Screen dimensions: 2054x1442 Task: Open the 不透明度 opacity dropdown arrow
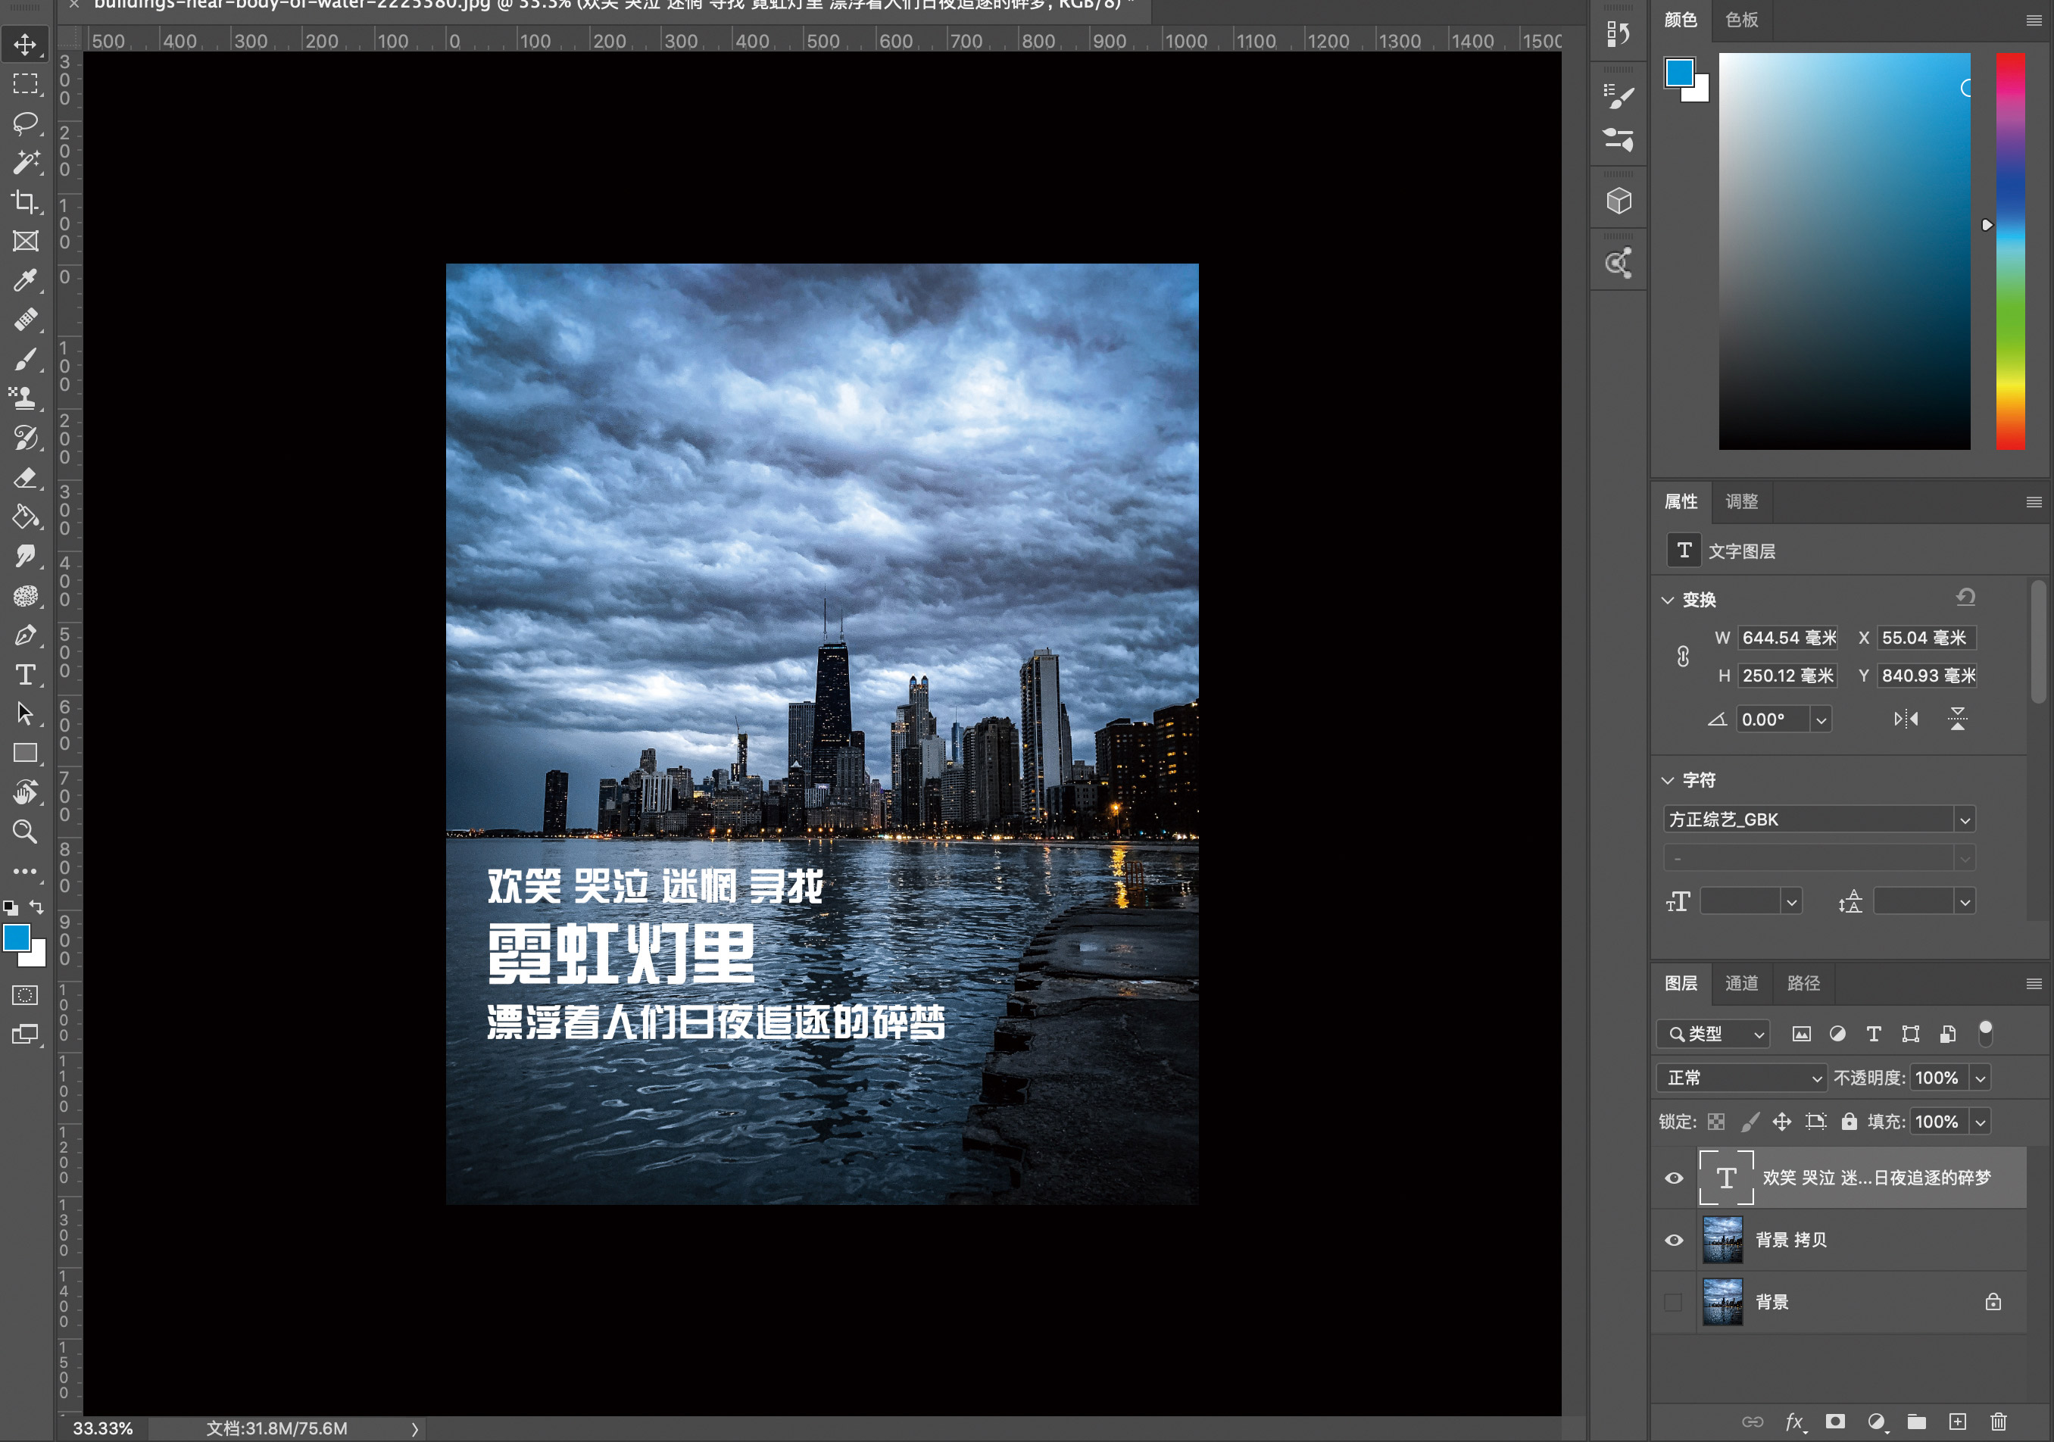click(x=1981, y=1078)
